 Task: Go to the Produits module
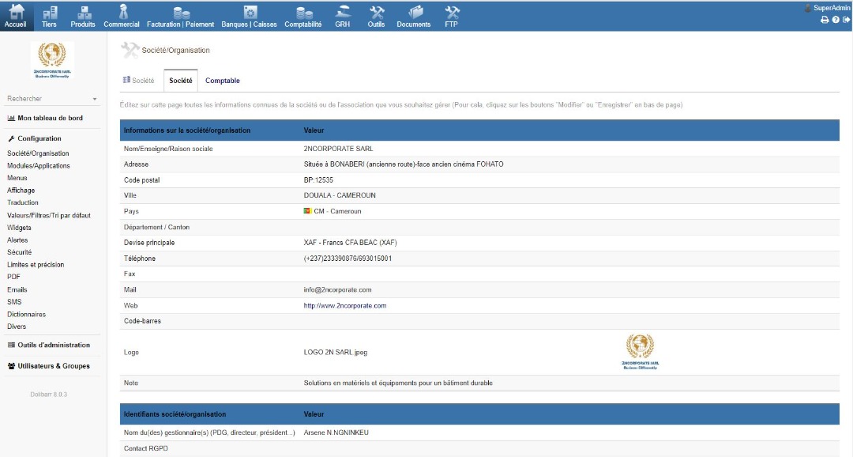[x=83, y=13]
